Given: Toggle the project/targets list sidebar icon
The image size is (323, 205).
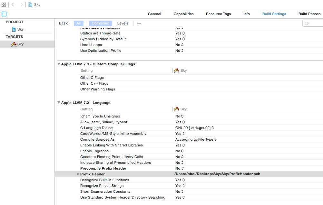Looking at the screenshot, I should point(4,14).
